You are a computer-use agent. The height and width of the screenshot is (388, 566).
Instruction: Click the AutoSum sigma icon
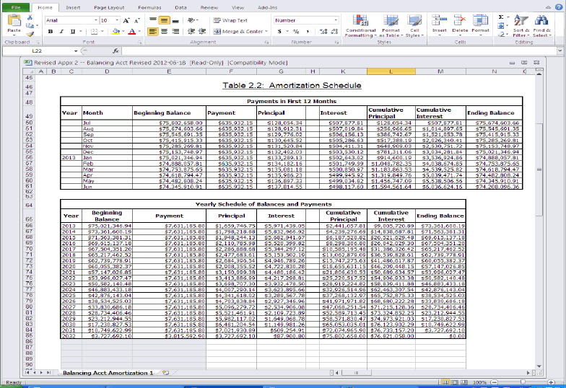501,16
